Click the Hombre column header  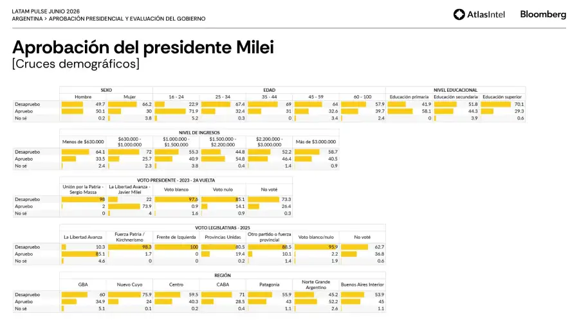click(x=83, y=97)
